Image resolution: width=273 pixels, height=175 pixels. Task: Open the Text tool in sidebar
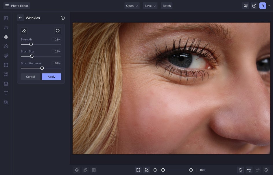6,93
